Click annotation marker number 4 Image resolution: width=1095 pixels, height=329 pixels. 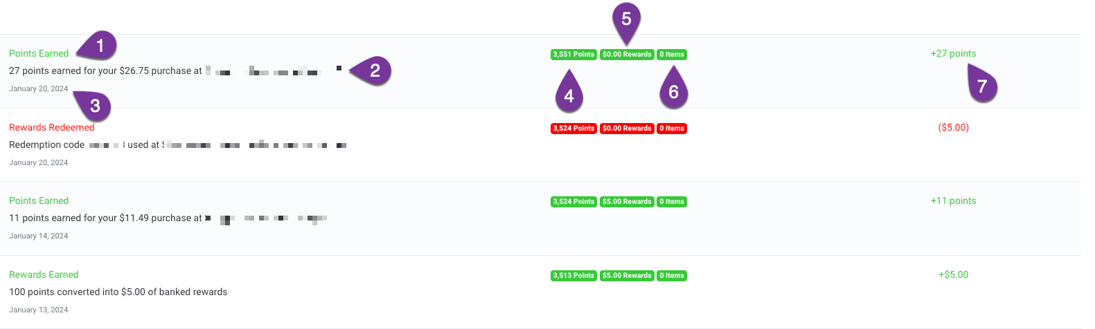coord(569,95)
